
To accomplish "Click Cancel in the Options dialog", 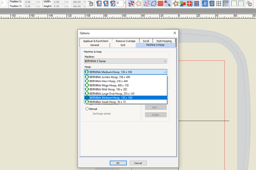I will tap(138, 163).
